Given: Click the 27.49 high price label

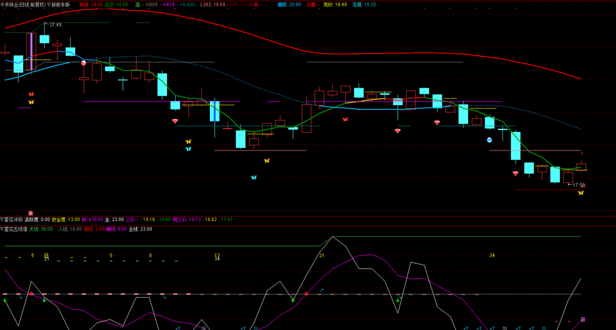Looking at the screenshot, I should [x=55, y=25].
